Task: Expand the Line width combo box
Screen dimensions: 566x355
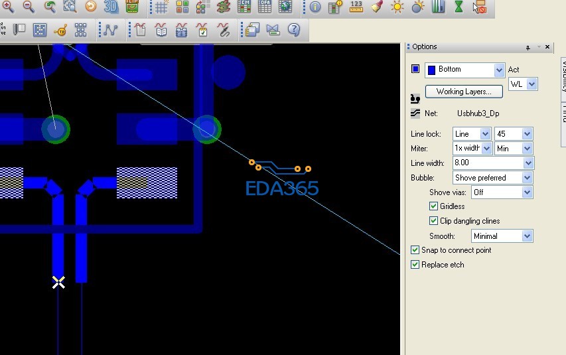Action: (x=528, y=163)
